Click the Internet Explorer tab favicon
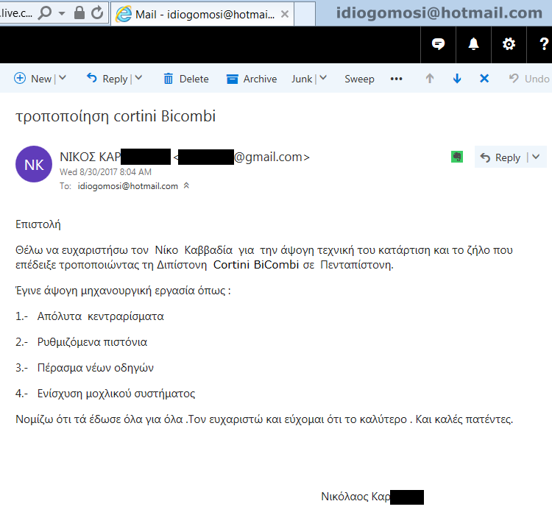 point(124,14)
